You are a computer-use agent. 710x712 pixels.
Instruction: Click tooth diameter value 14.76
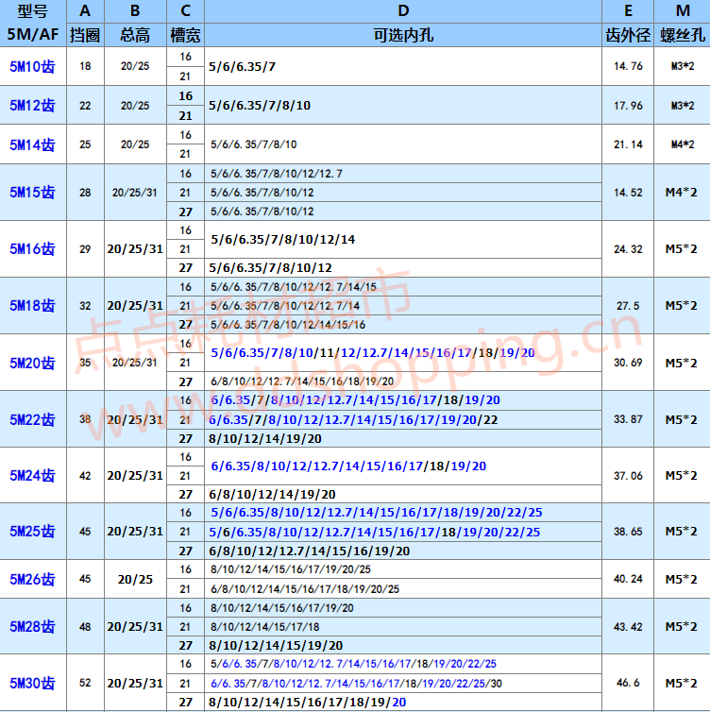coord(628,66)
